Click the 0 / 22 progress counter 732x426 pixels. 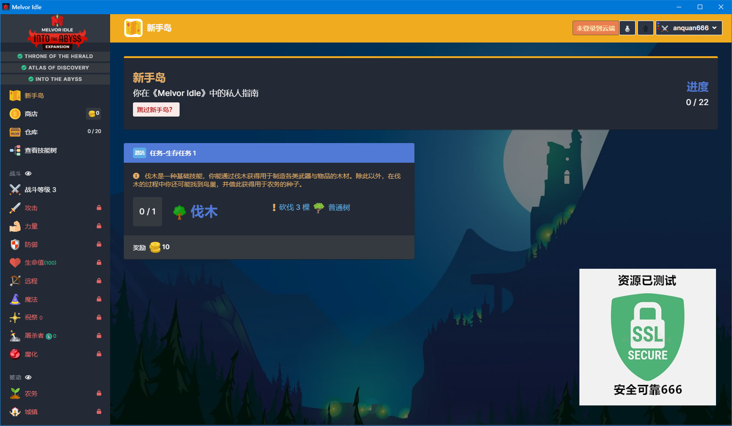click(x=697, y=102)
